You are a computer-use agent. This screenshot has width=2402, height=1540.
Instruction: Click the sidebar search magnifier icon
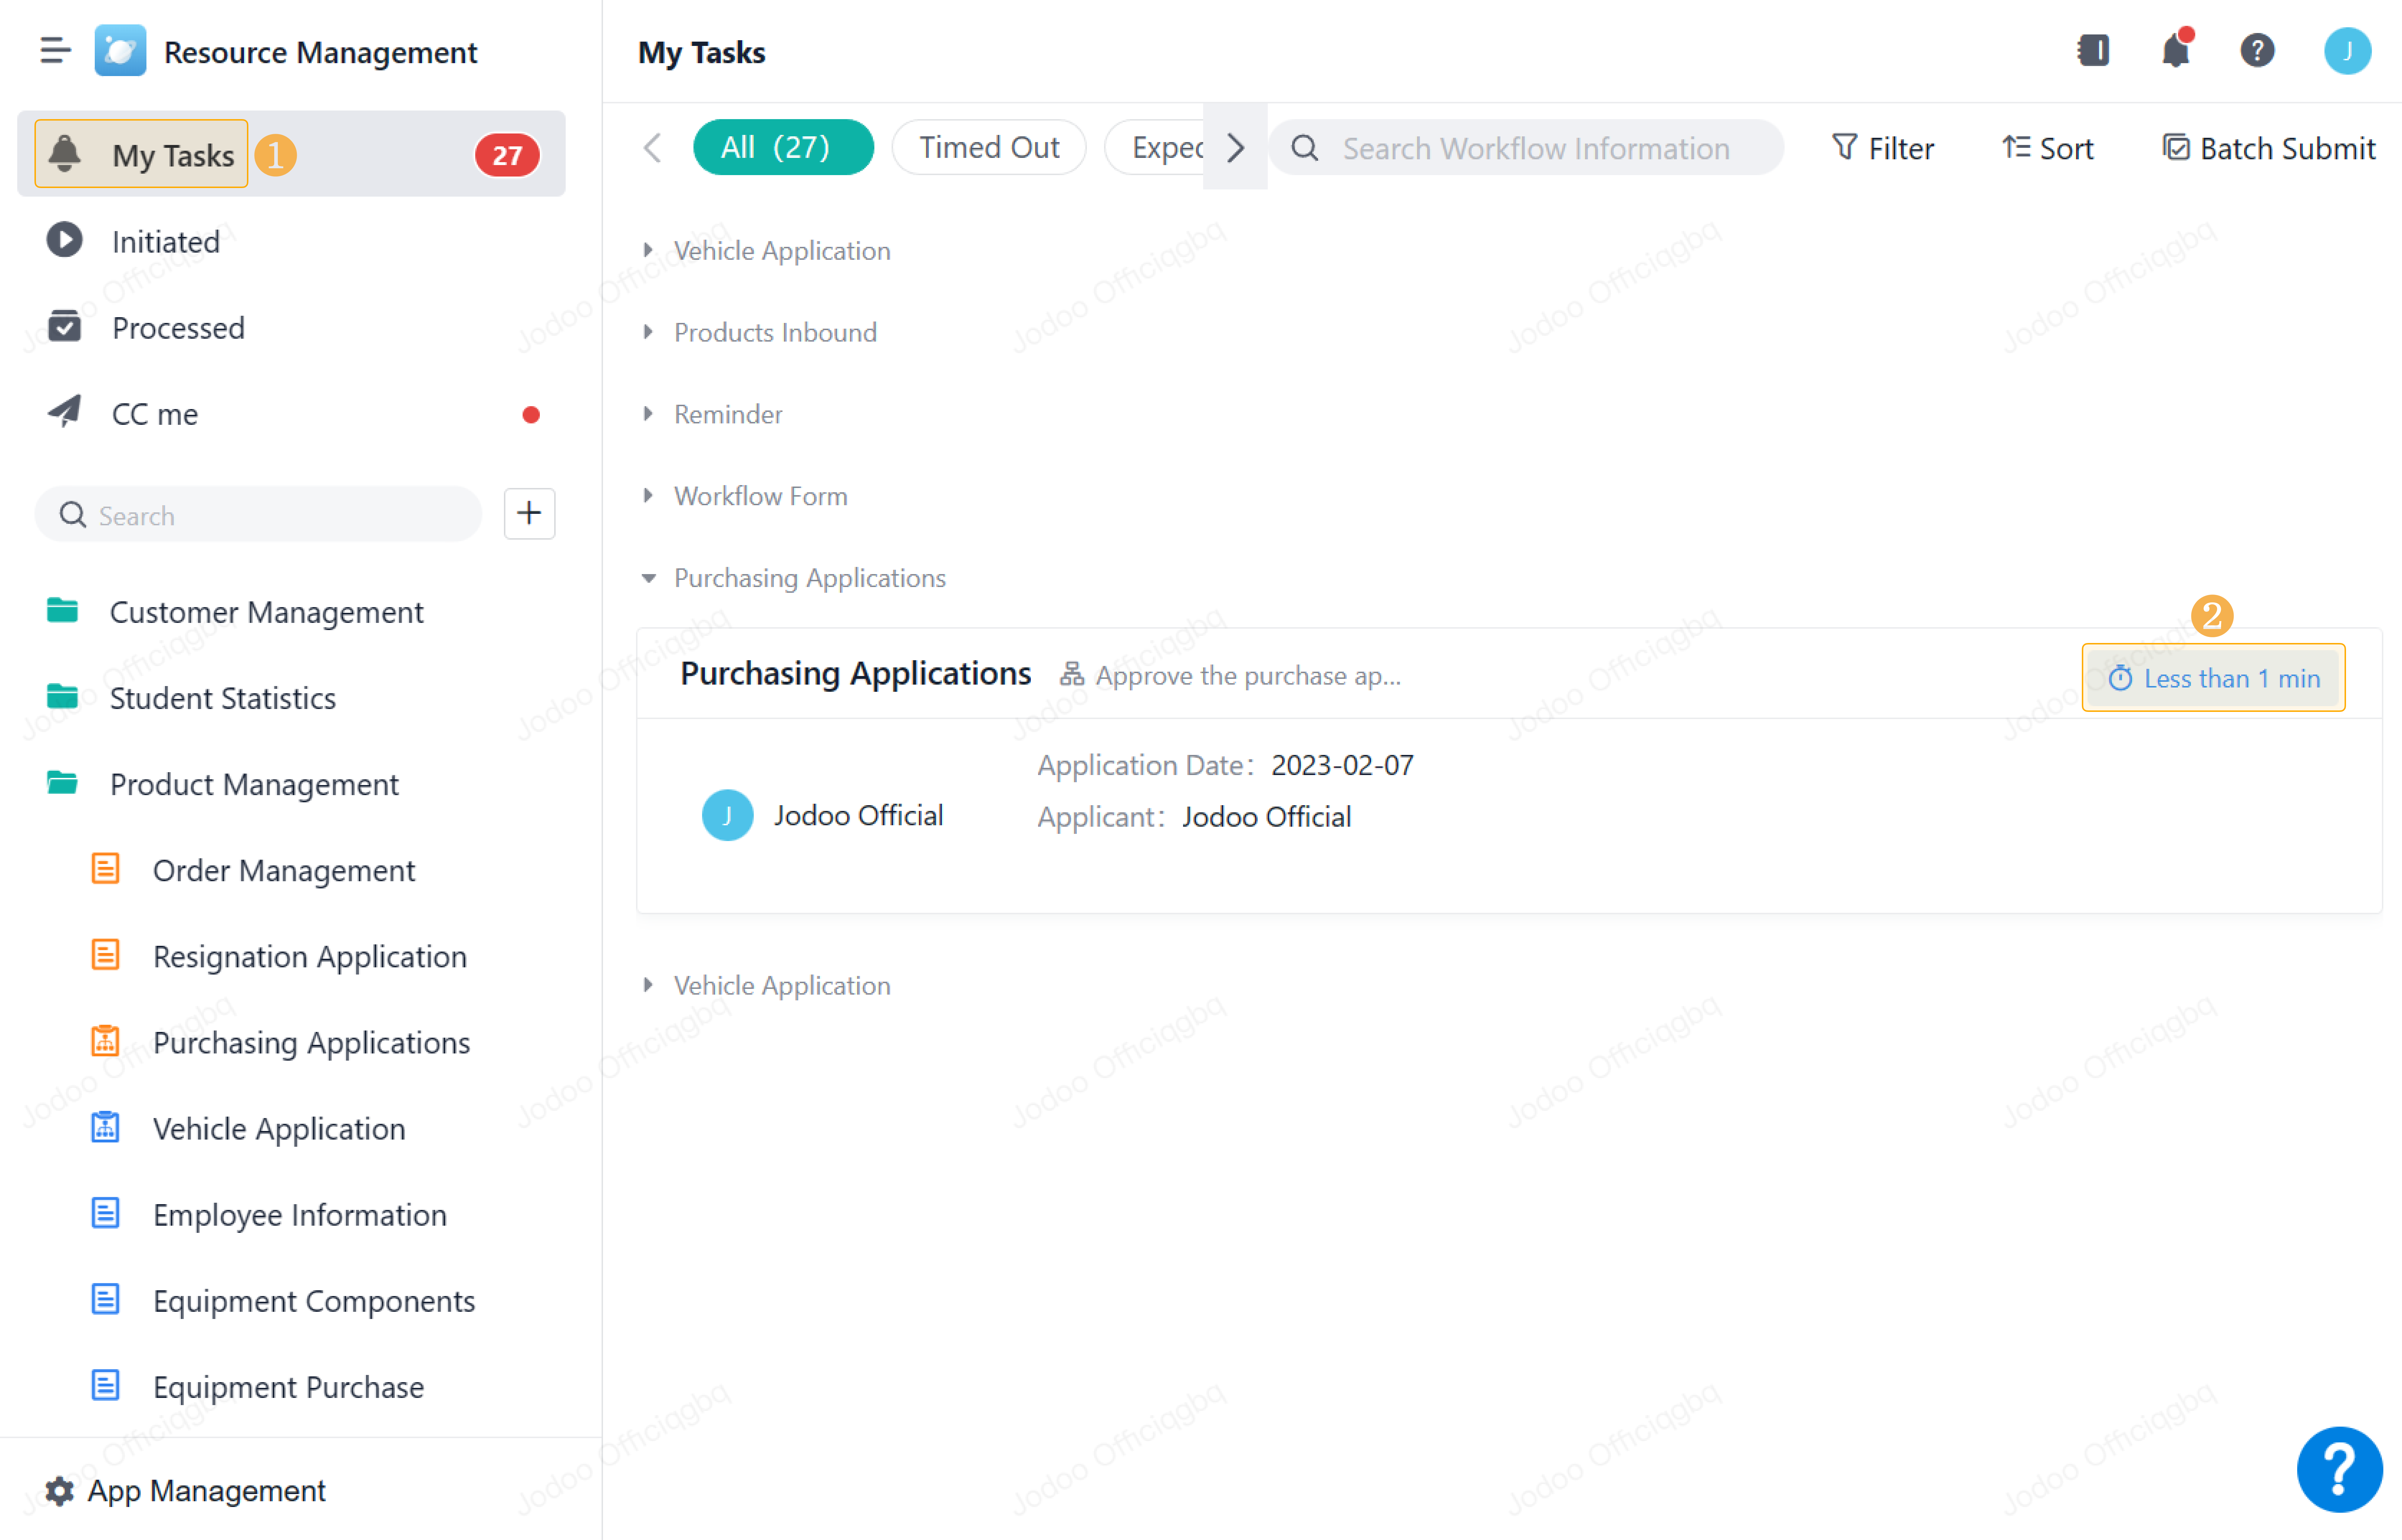pyautogui.click(x=72, y=515)
